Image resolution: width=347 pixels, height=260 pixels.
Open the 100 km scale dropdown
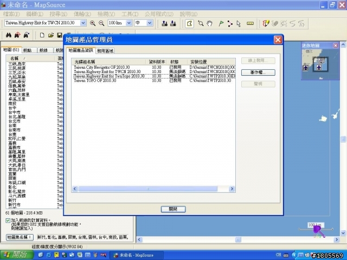129,23
